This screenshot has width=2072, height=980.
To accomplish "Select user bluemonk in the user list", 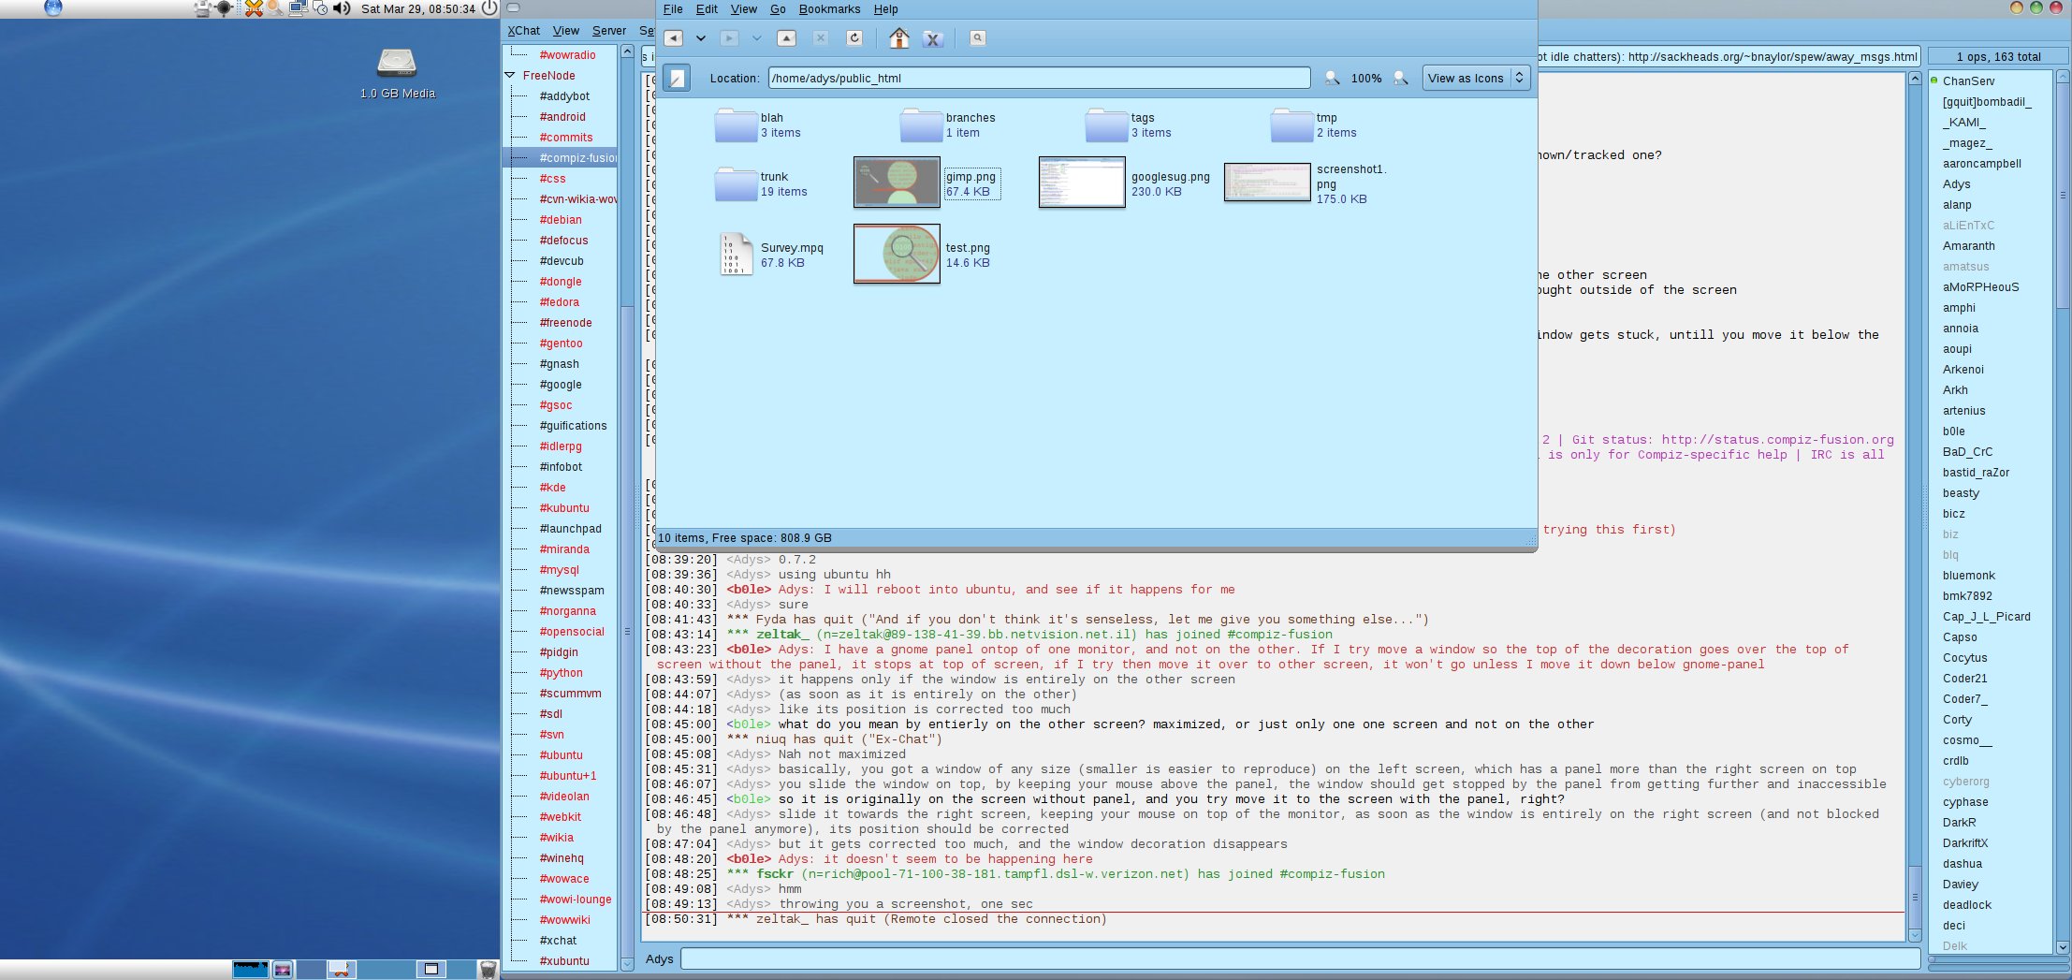I will tap(1968, 576).
